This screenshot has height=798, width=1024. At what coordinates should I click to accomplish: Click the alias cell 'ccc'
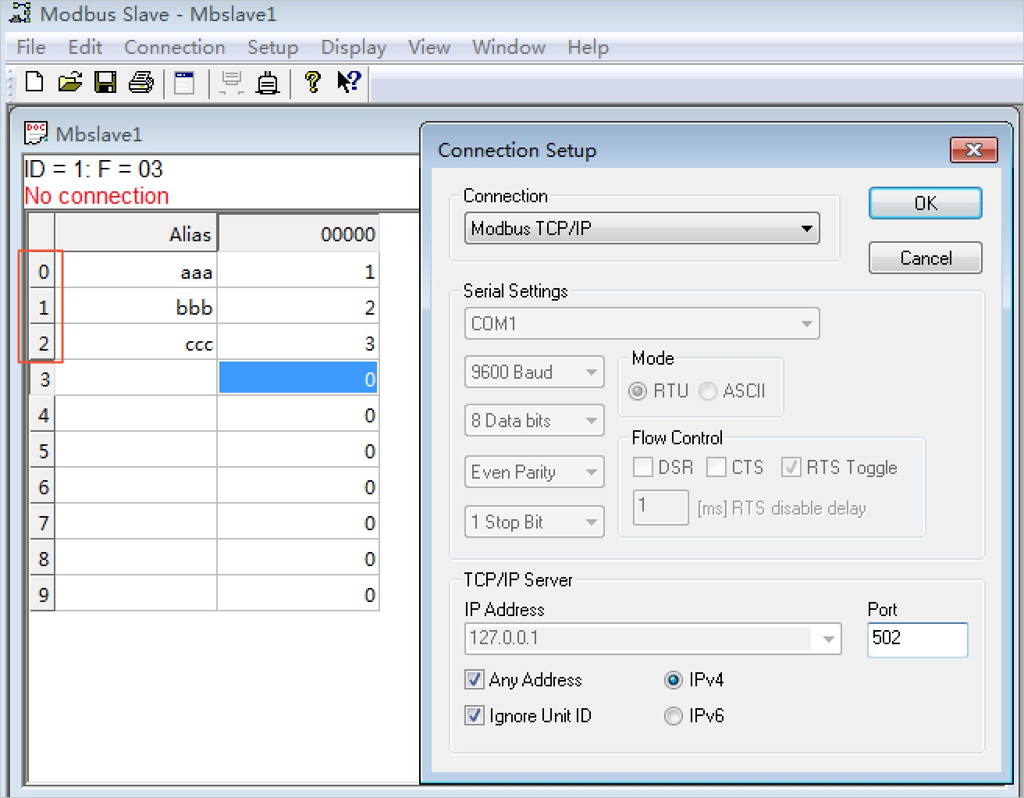click(137, 343)
